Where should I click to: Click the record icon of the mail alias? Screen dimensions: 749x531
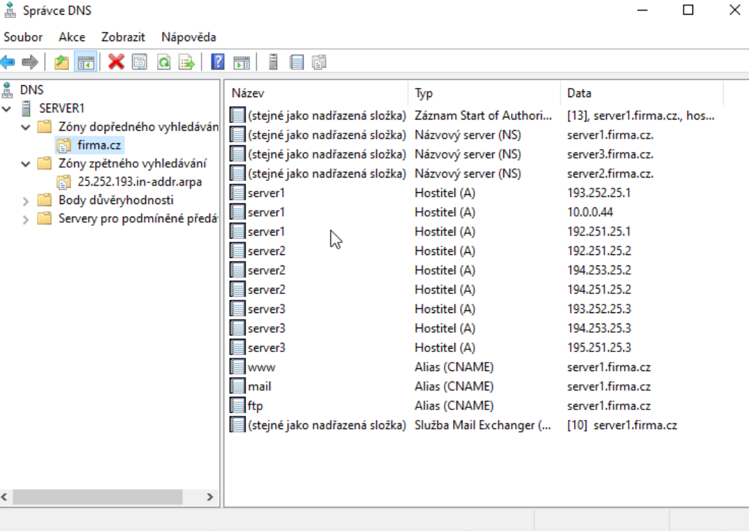237,386
